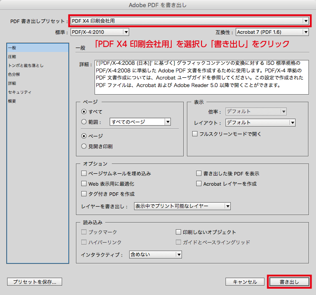Screen dimensions: 316x295
Task: Enable 書き出した後 PDF を表示 checkbox
Action: 199,173
